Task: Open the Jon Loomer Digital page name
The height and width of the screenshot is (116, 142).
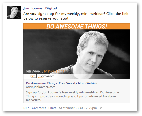Action: (x=40, y=8)
